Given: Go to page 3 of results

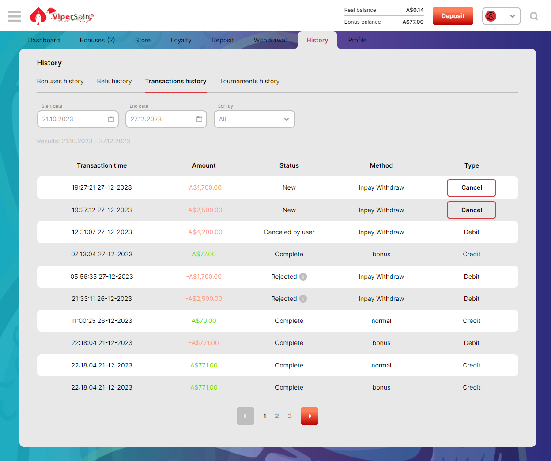Looking at the screenshot, I should pyautogui.click(x=290, y=416).
